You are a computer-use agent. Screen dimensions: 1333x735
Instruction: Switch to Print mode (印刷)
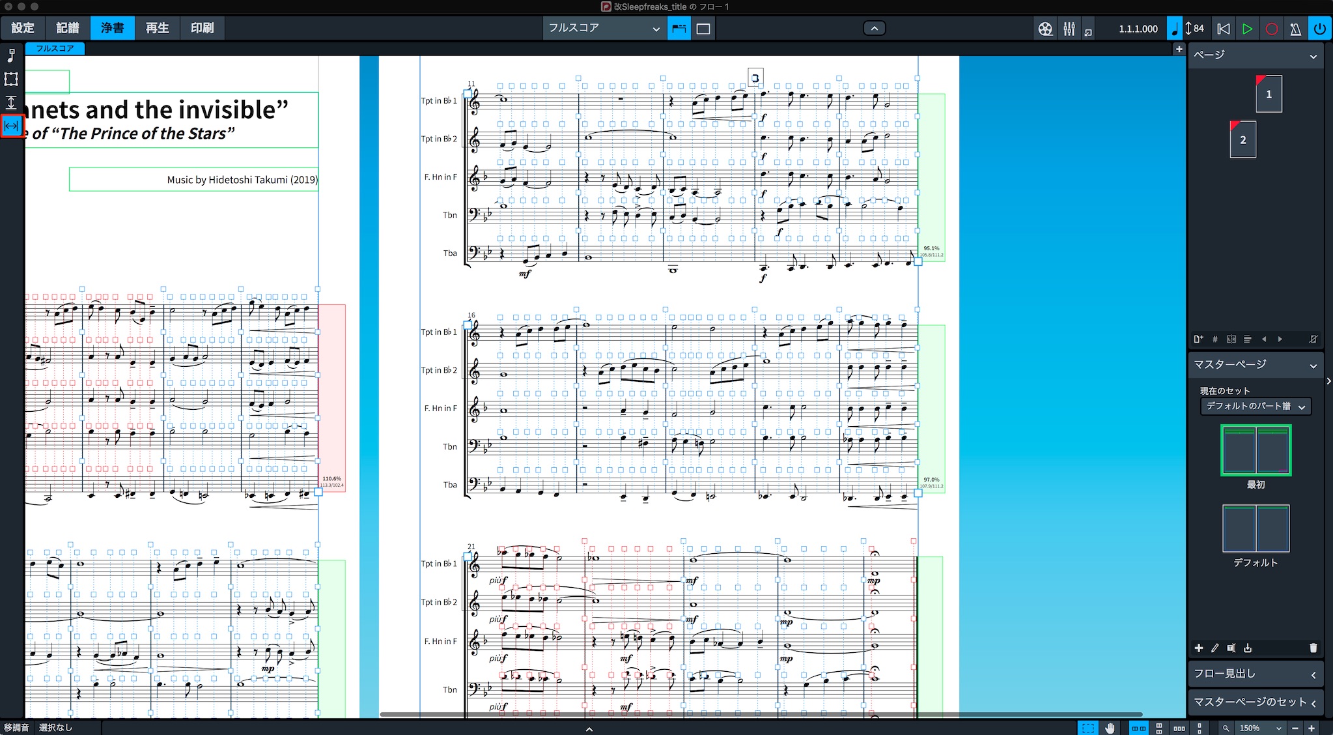(x=202, y=28)
